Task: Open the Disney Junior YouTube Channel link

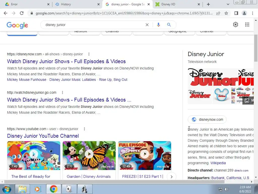Action: (x=43, y=136)
